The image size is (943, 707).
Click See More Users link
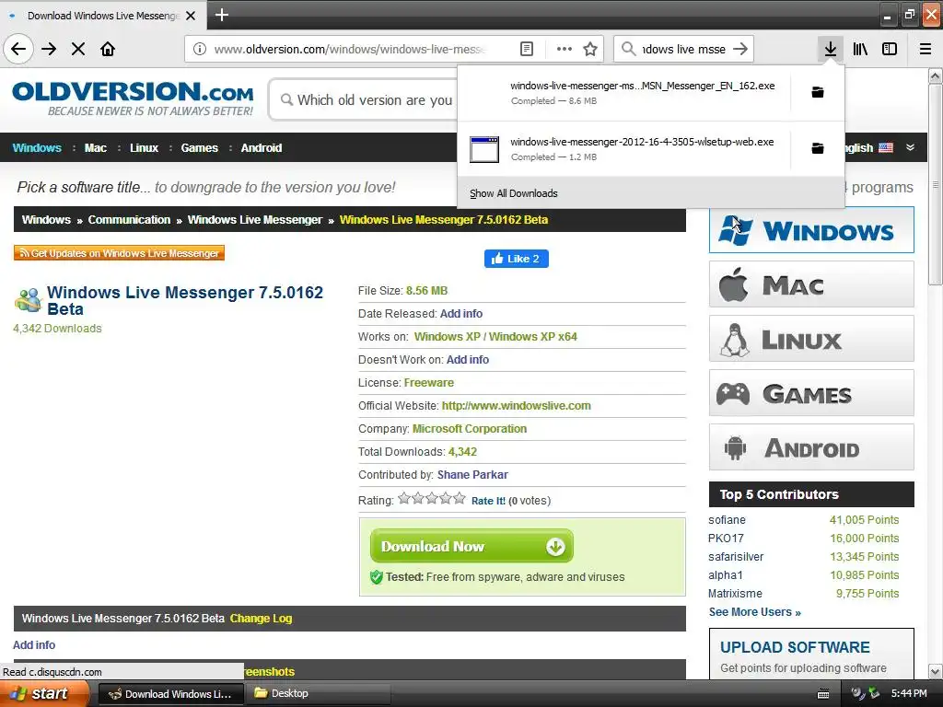tap(755, 612)
